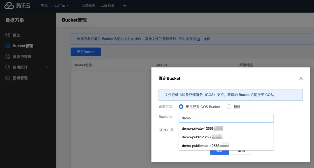The image size is (314, 168).
Task: Click the 概览 grid icon in sidebar
Action: point(7,35)
